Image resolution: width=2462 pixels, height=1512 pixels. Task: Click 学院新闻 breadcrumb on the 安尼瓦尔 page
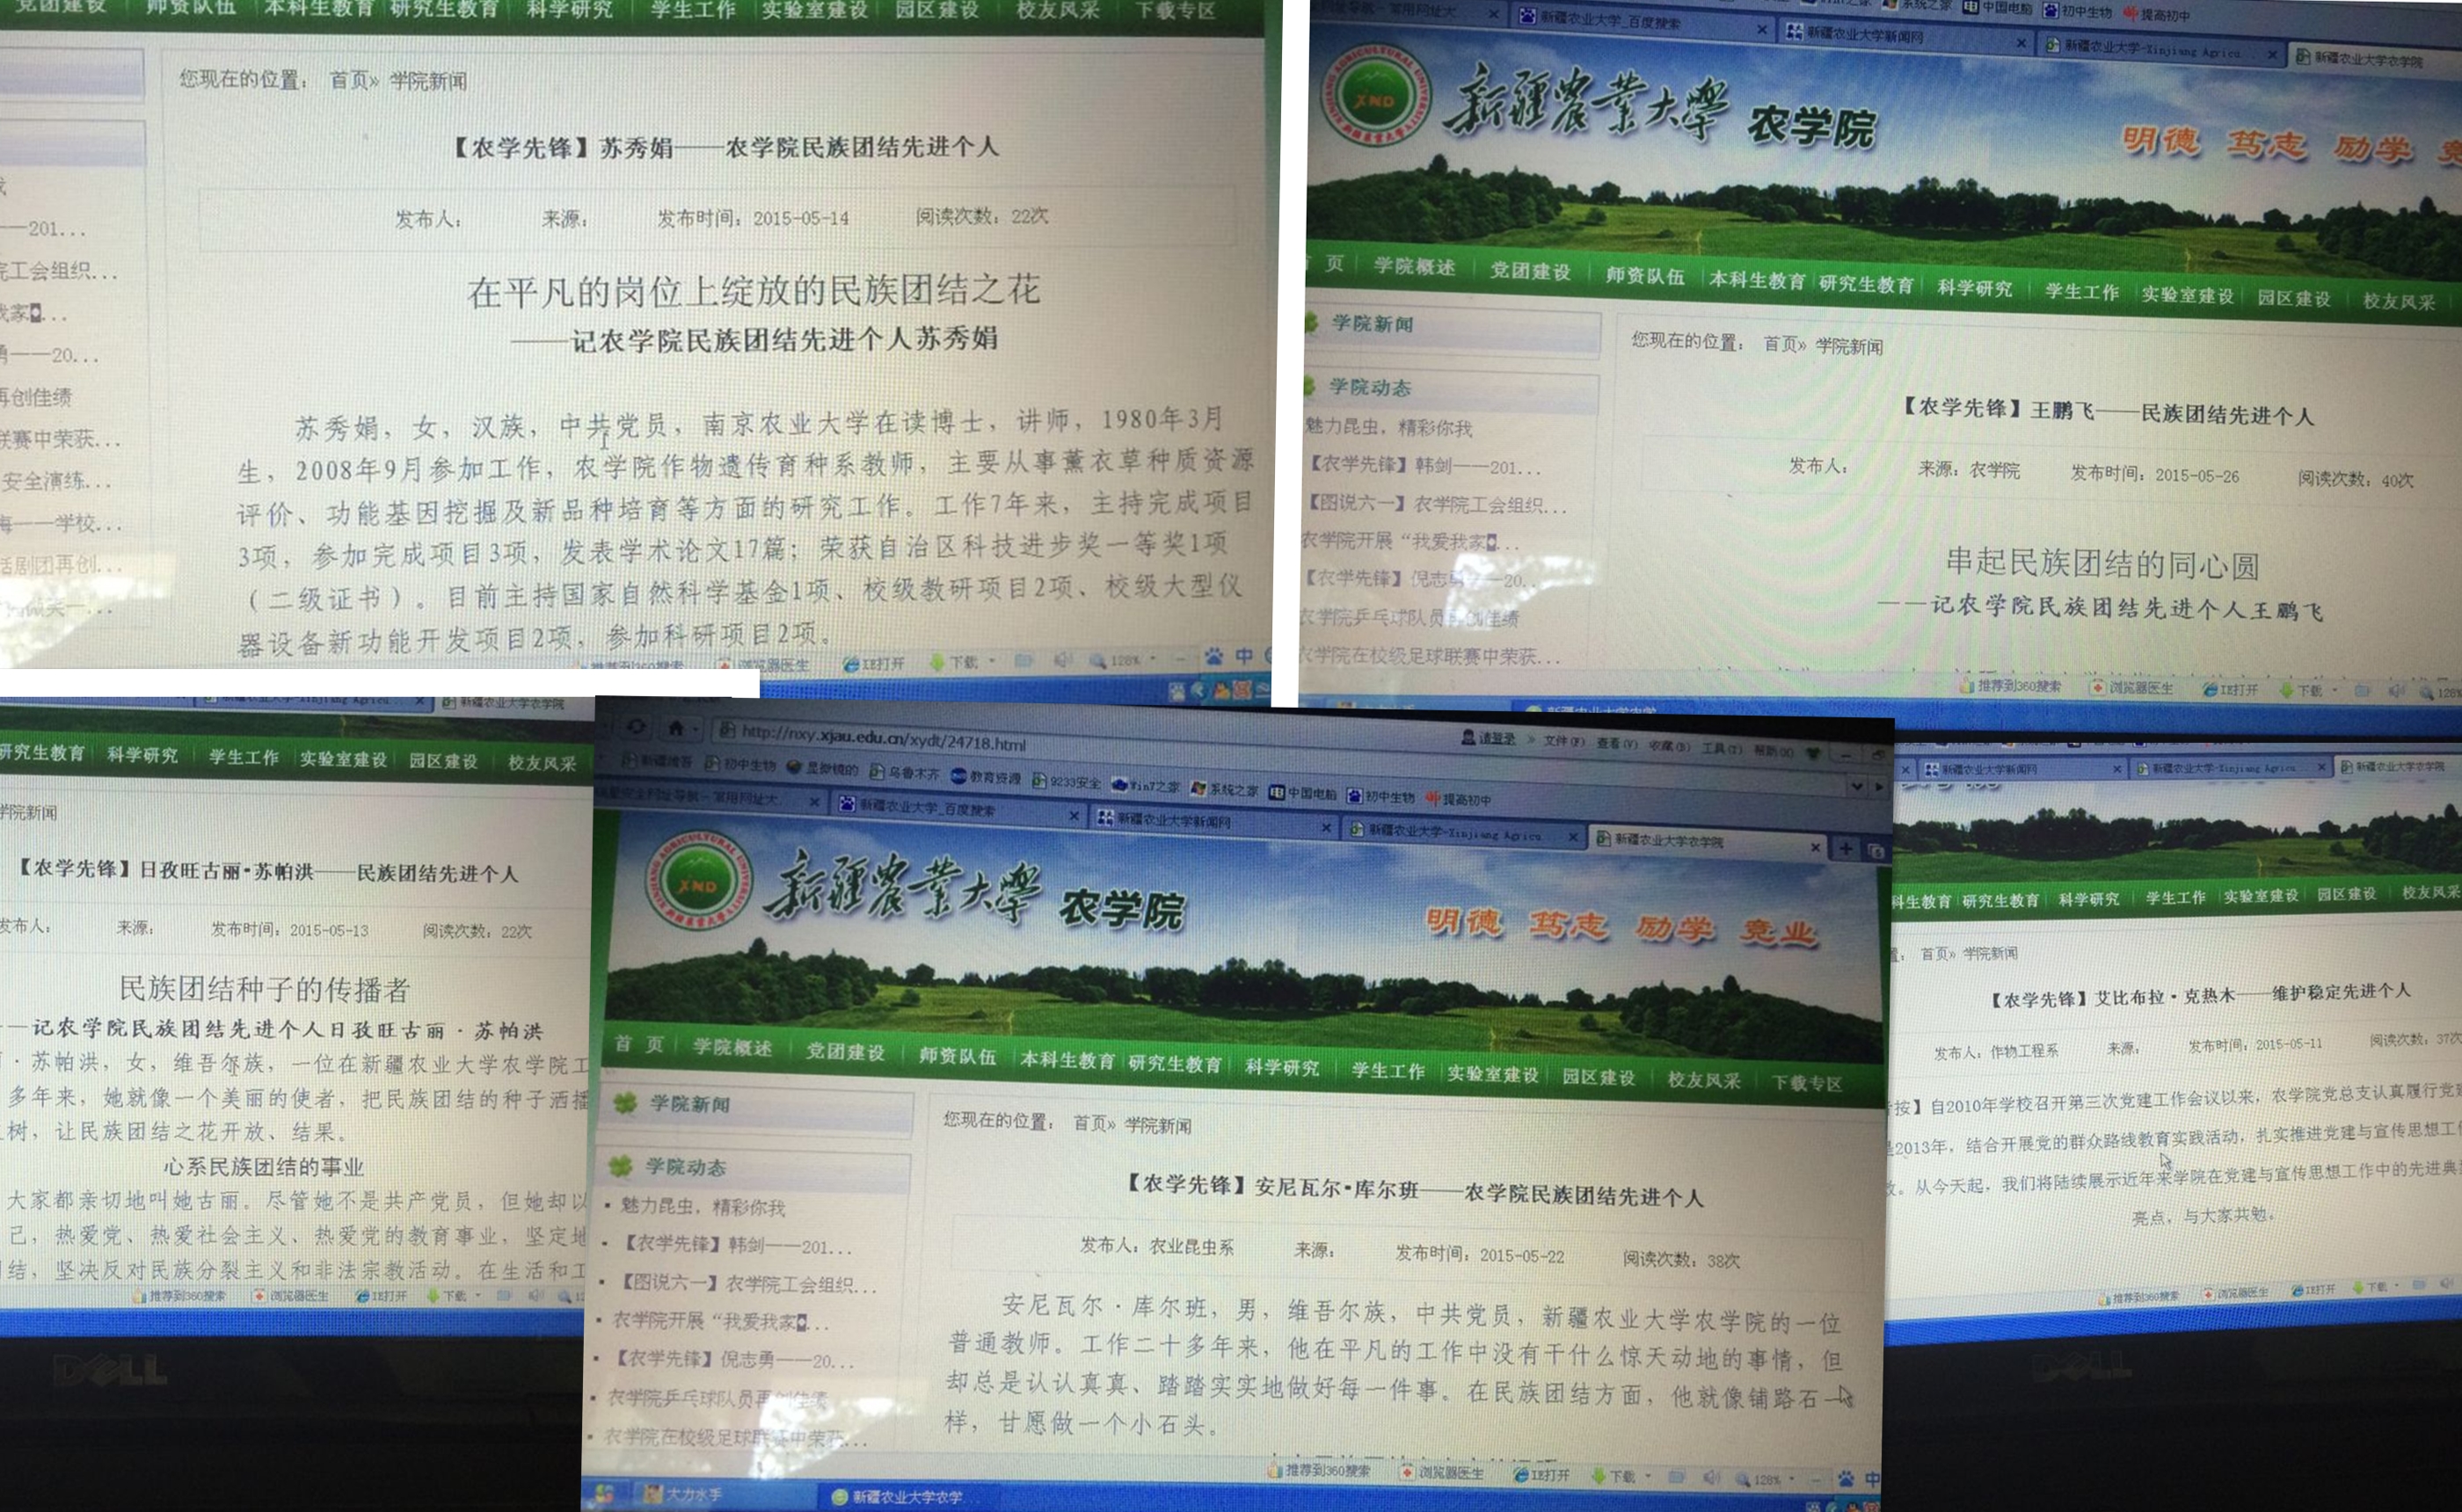point(1158,1125)
